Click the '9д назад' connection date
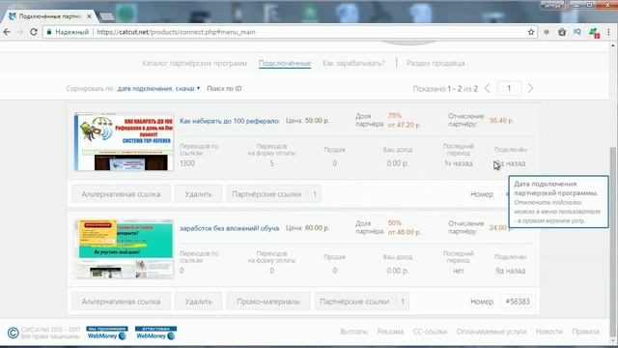The image size is (618, 348). [x=511, y=271]
